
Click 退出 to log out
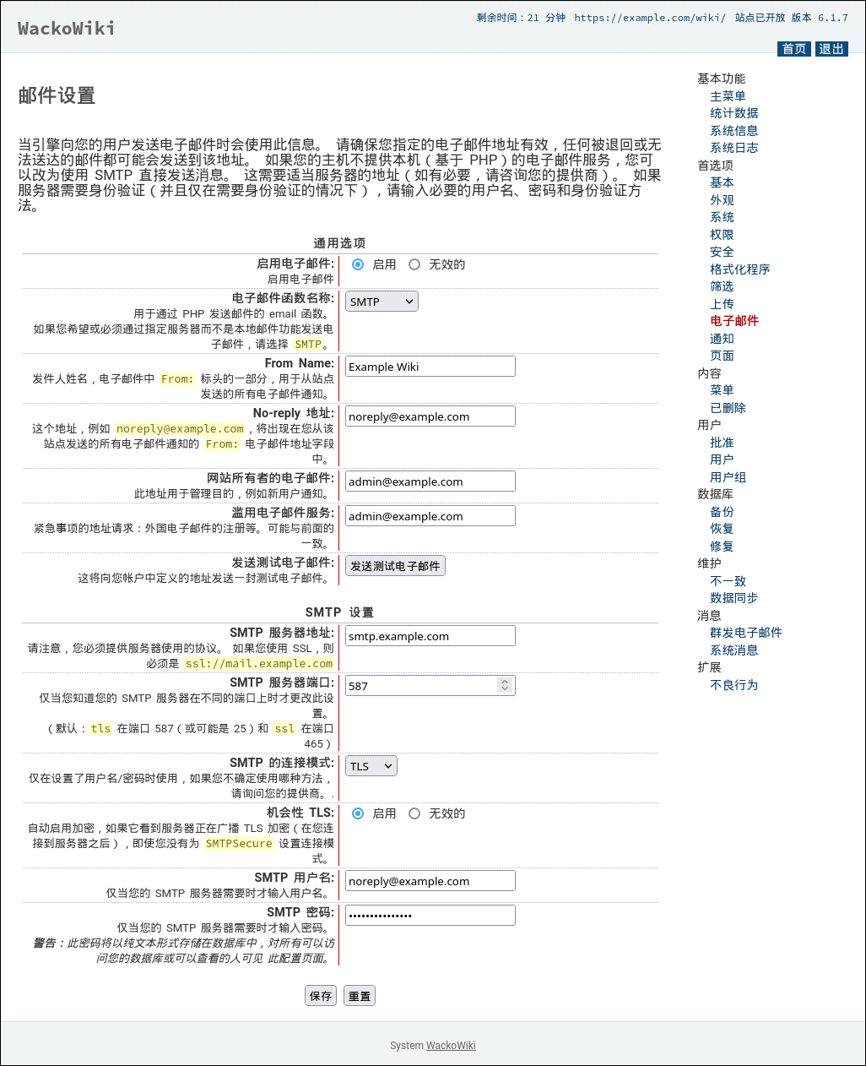(831, 49)
